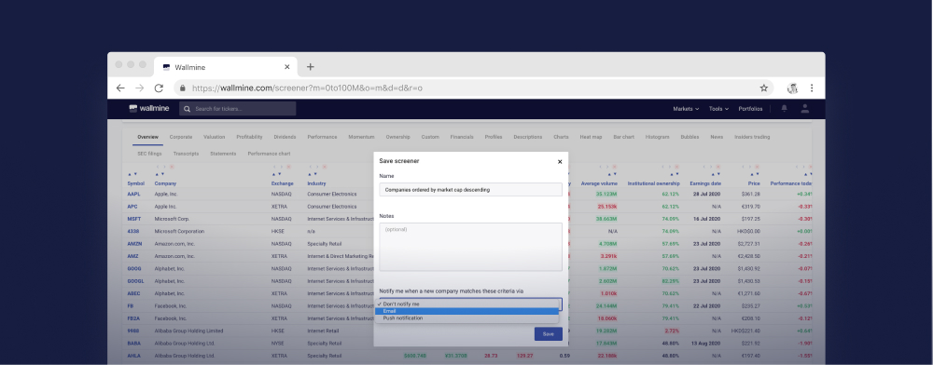Open the Chrome profile avatar

click(792, 88)
